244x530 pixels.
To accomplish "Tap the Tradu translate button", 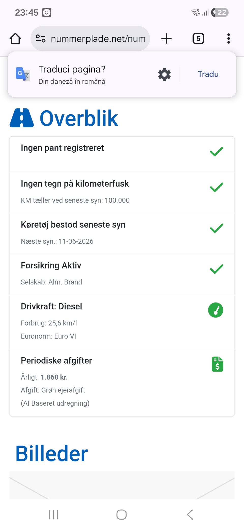I will 208,74.
